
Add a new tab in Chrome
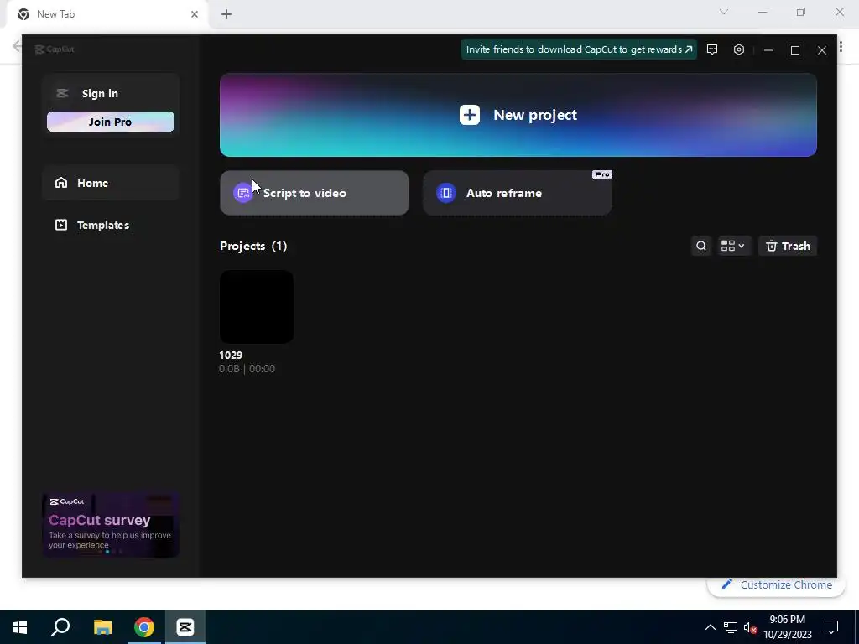click(226, 14)
